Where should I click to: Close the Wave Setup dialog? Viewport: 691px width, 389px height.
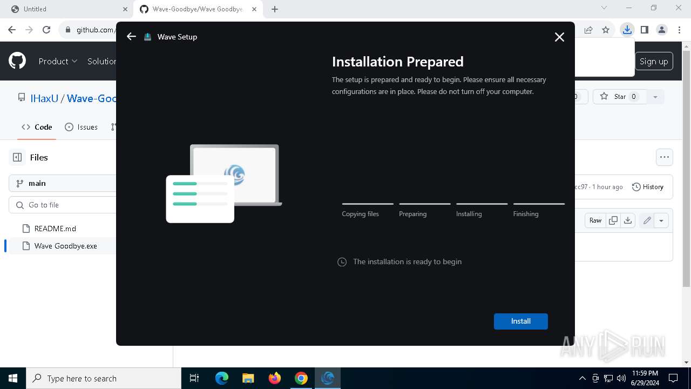(x=559, y=37)
